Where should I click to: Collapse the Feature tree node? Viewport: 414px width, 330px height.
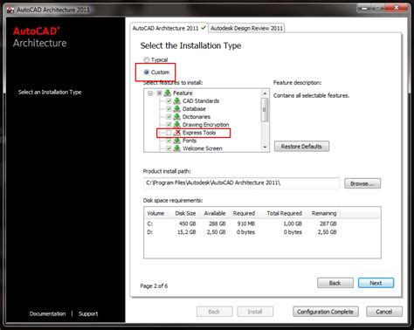tap(150, 93)
